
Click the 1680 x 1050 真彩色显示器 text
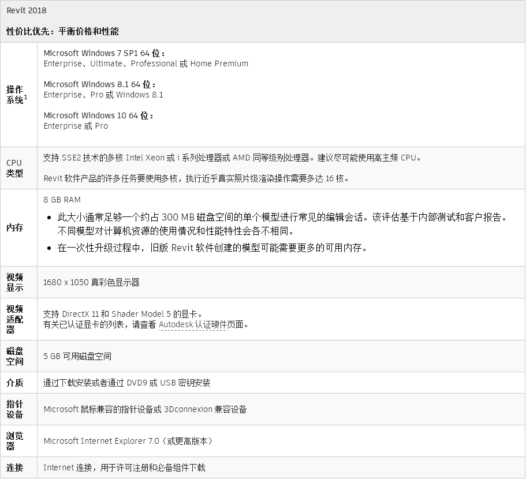(x=91, y=282)
